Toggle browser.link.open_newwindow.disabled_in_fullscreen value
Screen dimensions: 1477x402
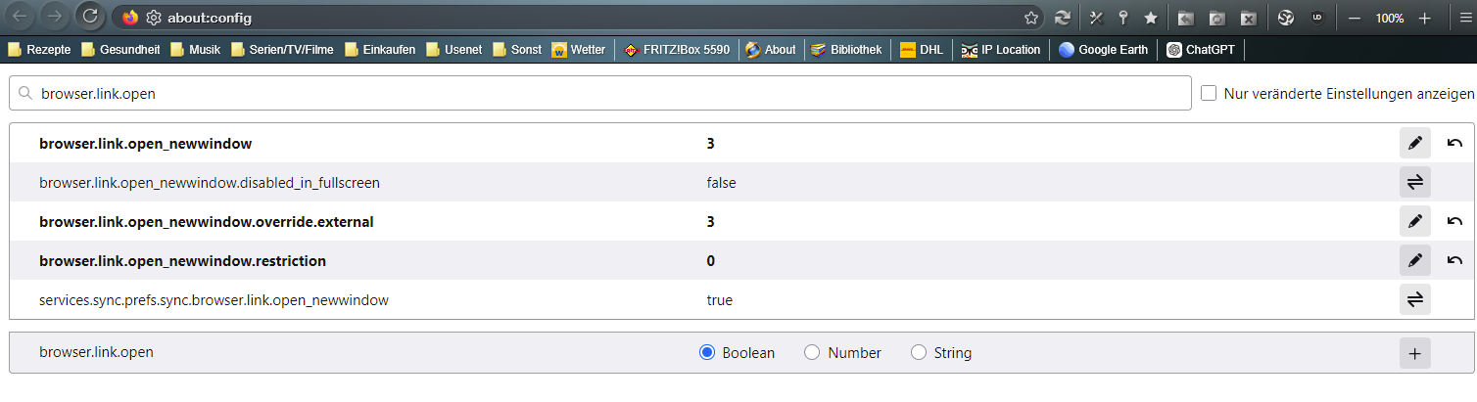click(1414, 182)
